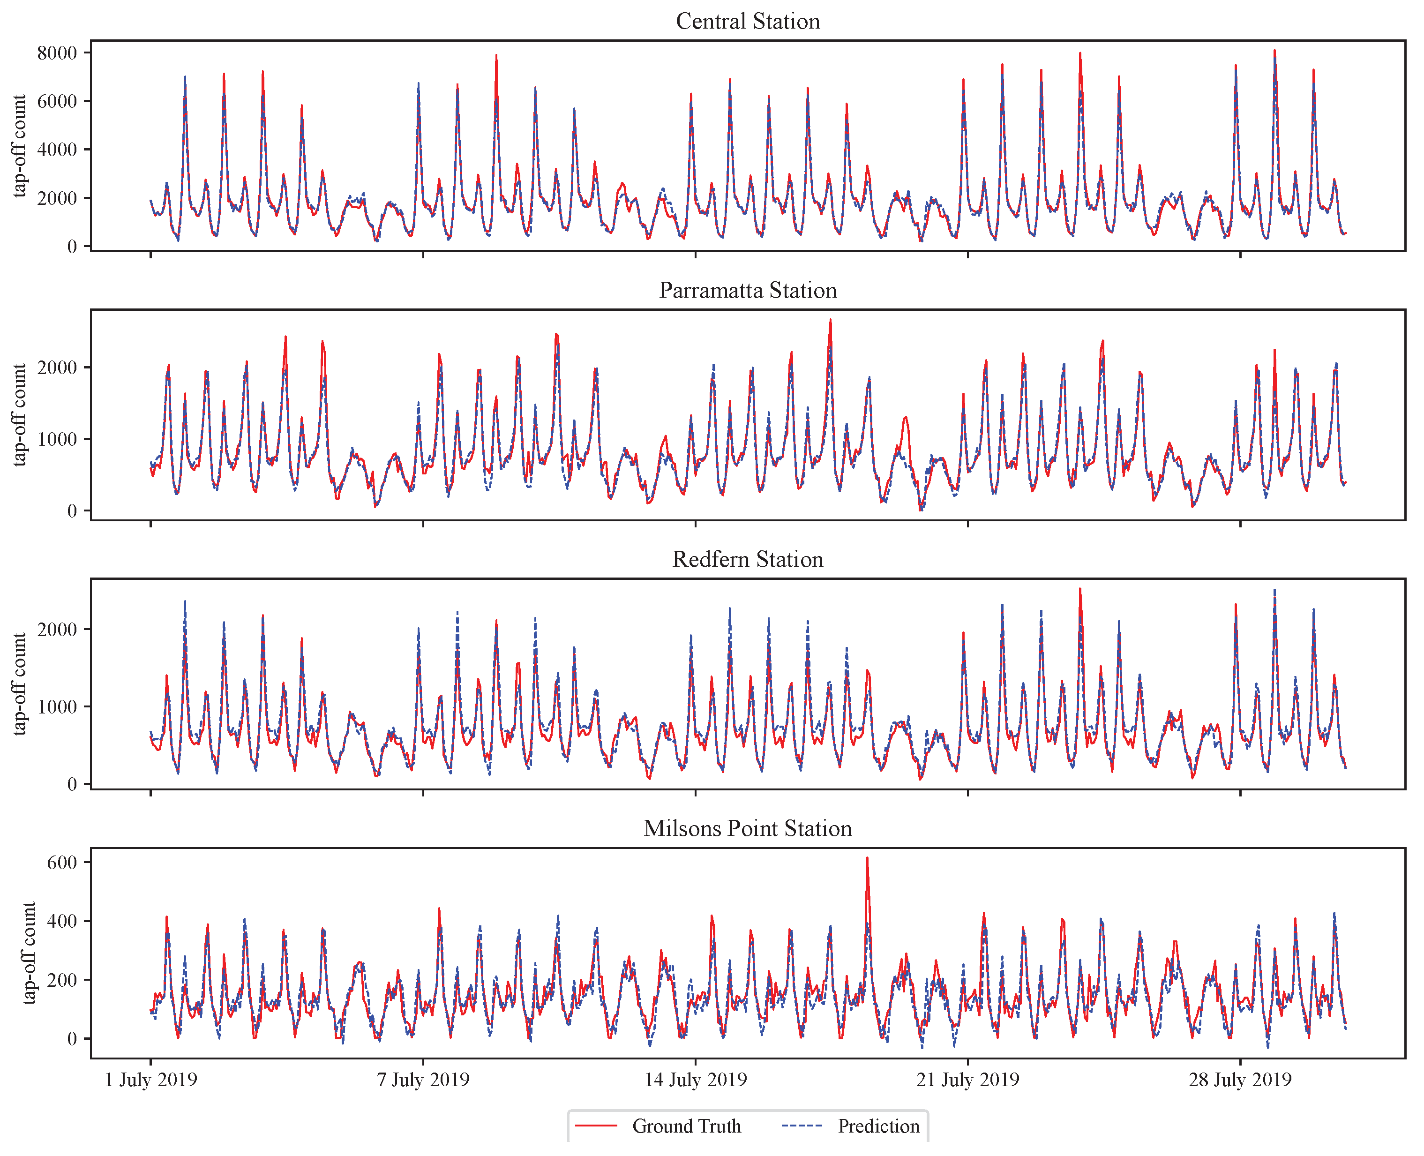The image size is (1424, 1156).
Task: Click the "1 July 2019" x-axis label
Action: pyautogui.click(x=151, y=1080)
